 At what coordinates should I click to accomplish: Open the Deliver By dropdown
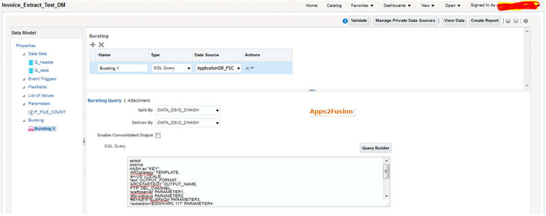coord(188,123)
